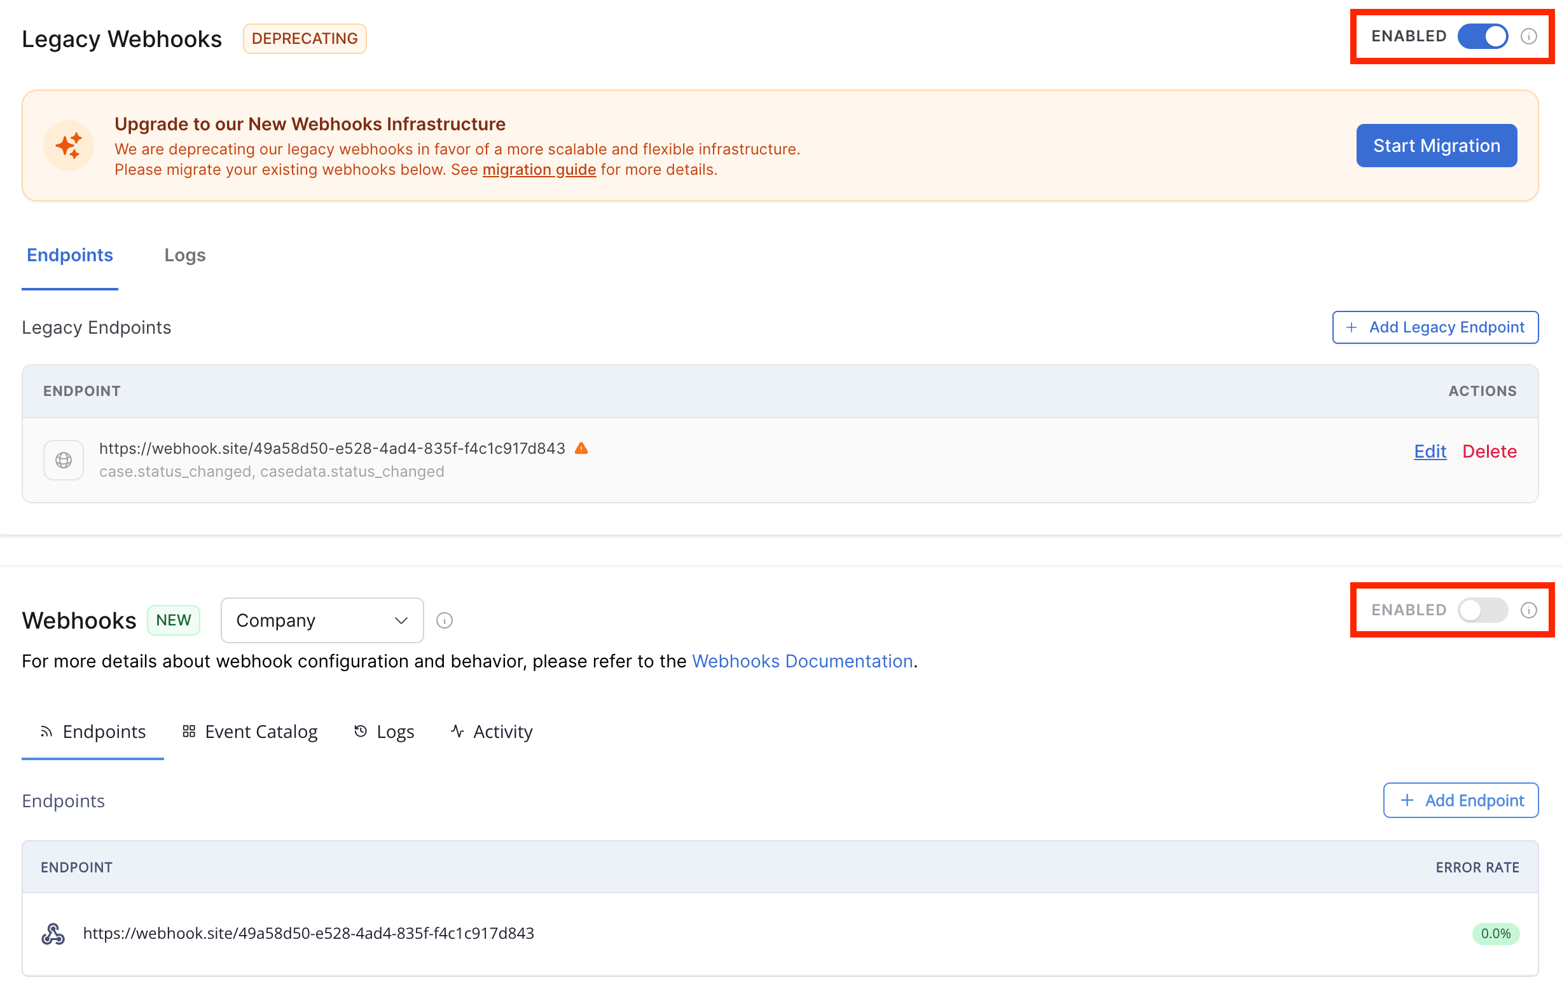Click the case.status_changed events text
Image resolution: width=1562 pixels, height=989 pixels.
pyautogui.click(x=272, y=471)
